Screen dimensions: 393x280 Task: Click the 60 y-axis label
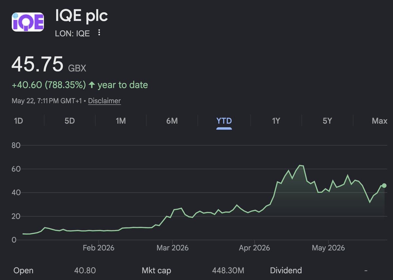[x=16, y=169]
